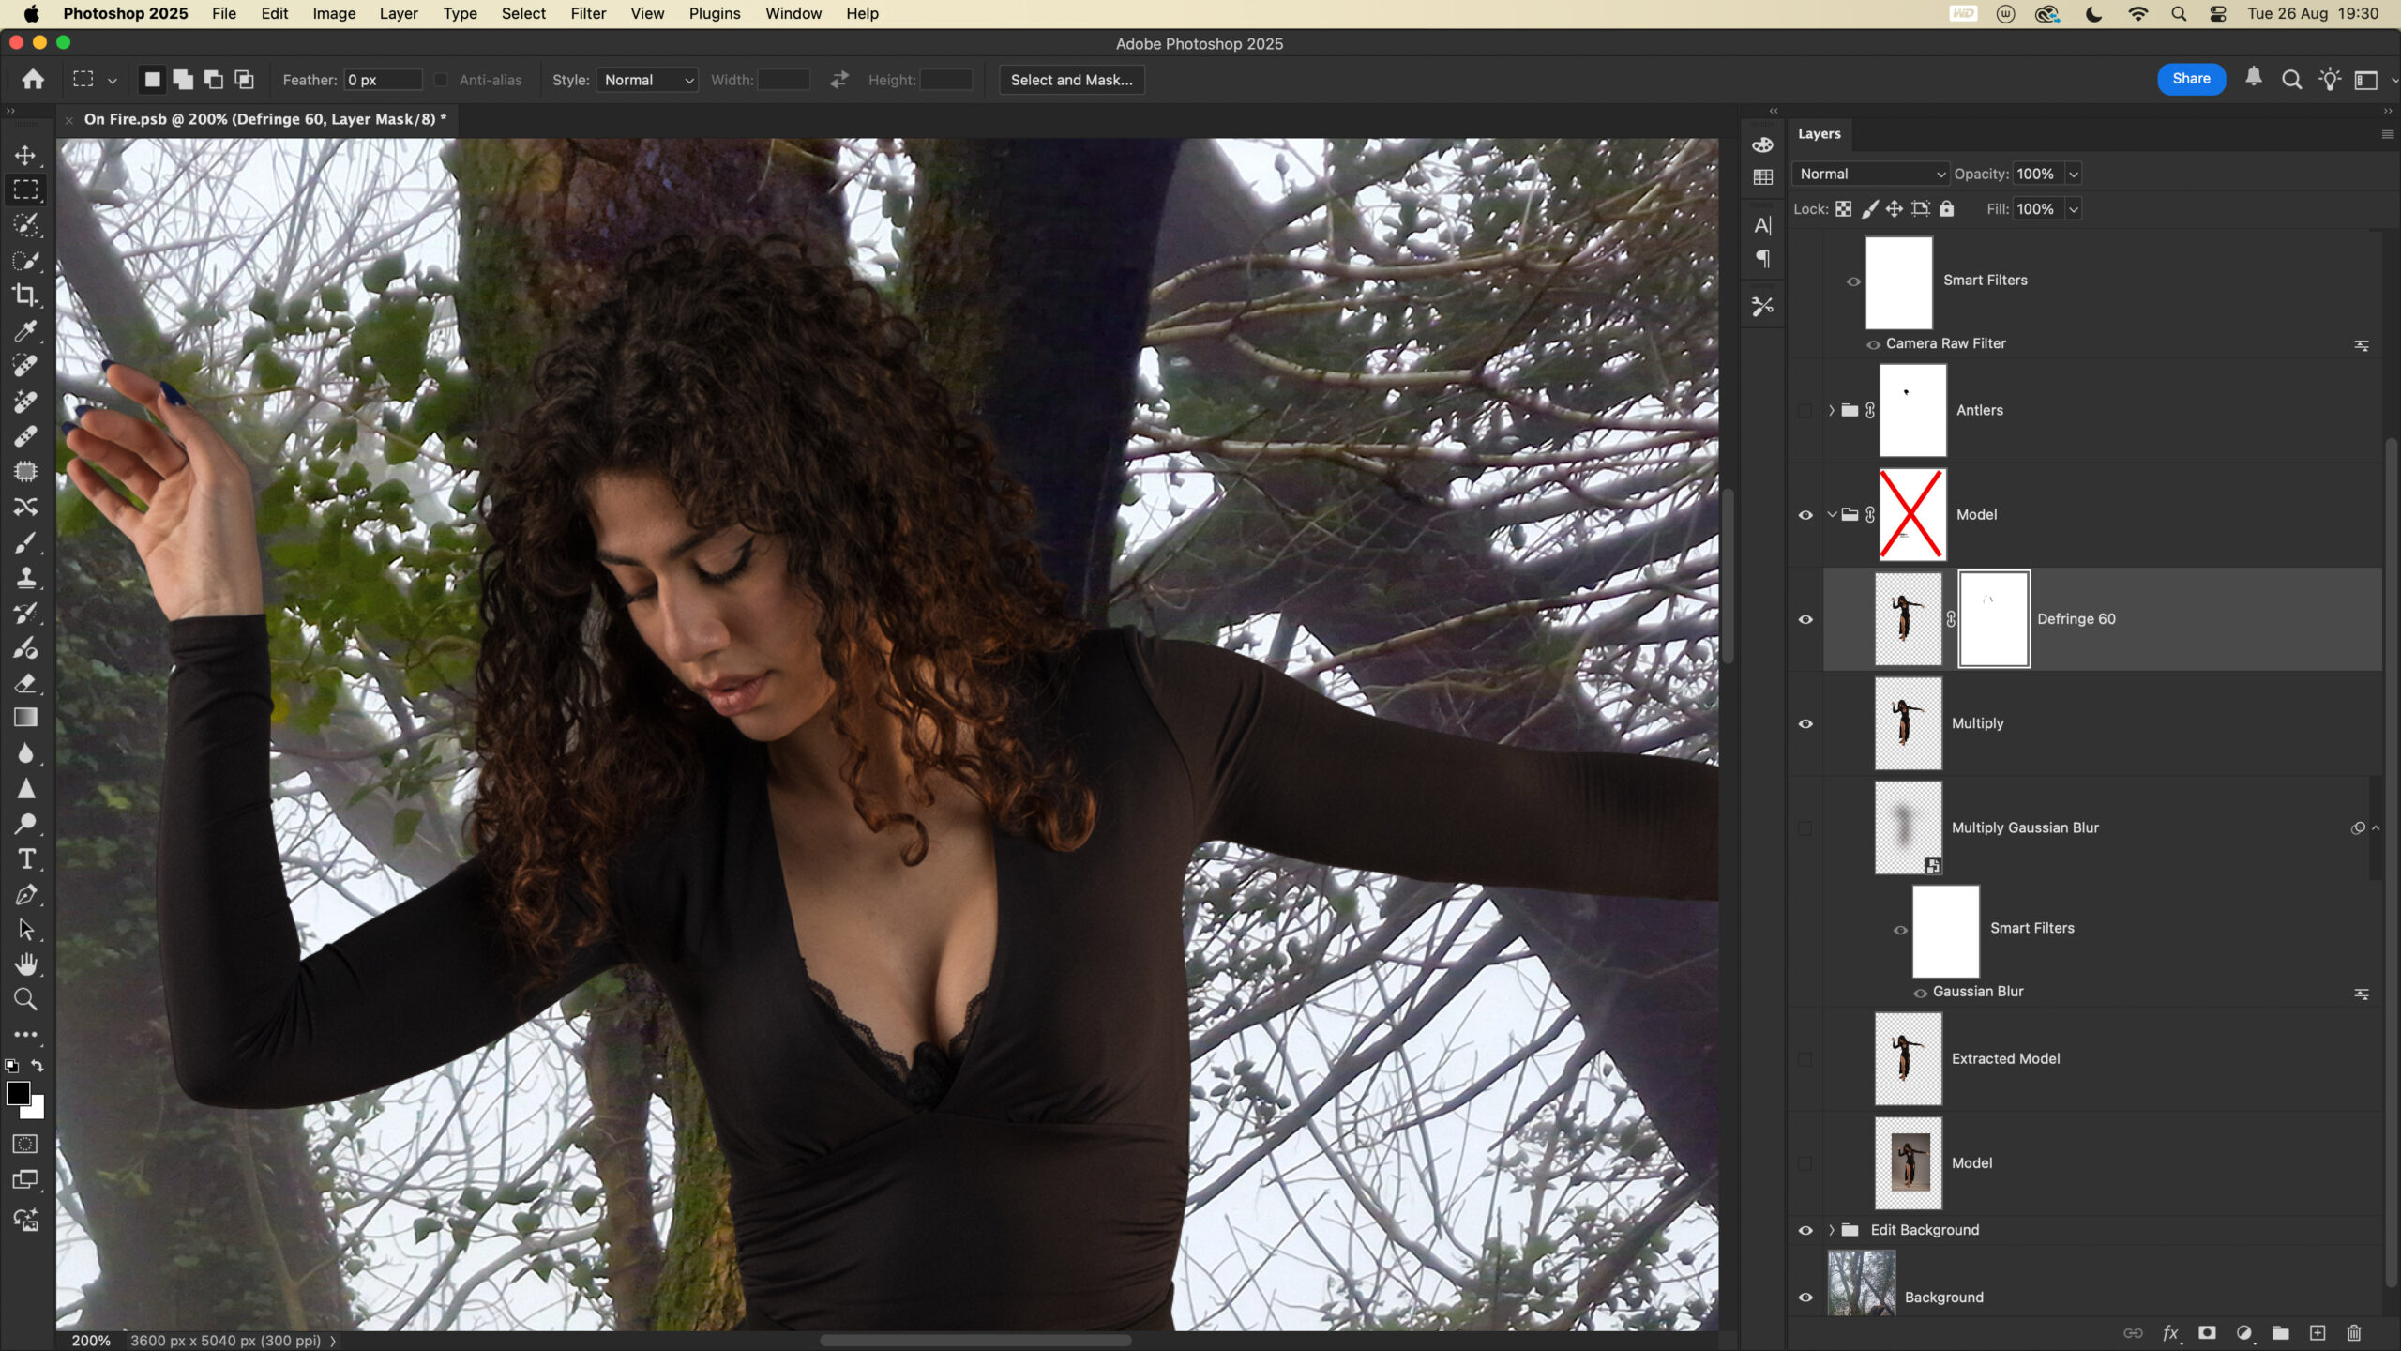The width and height of the screenshot is (2401, 1351).
Task: Create new group with folder icon
Action: click(2281, 1333)
